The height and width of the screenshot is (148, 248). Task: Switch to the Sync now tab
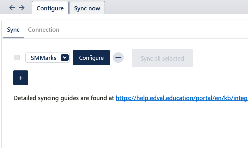pos(87,8)
